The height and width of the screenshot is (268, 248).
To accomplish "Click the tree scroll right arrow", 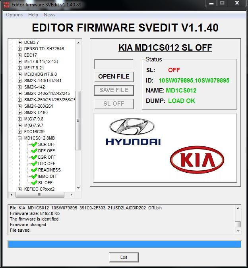I will 71,195.
